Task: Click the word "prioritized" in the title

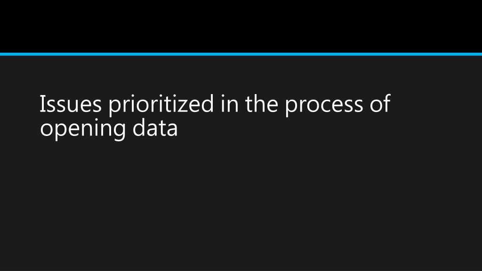Action: (161, 105)
